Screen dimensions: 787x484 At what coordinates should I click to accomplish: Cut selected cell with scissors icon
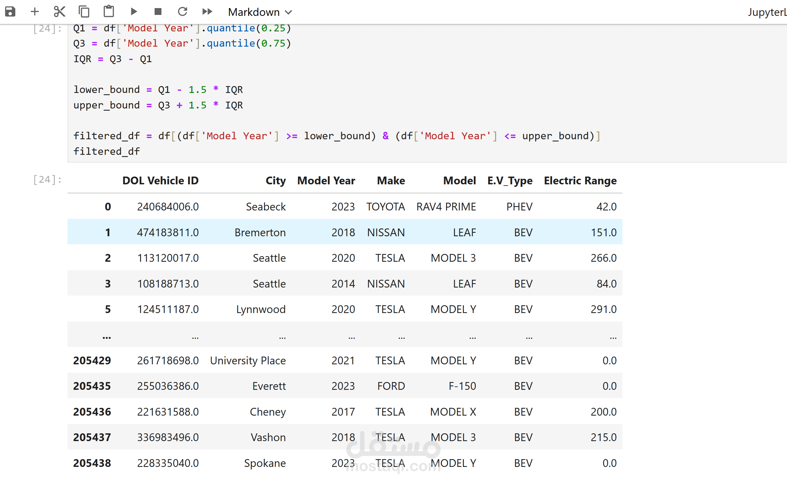click(59, 12)
